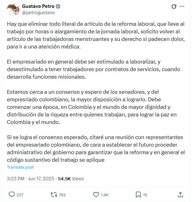Click the 237 replies count
The image size is (192, 202).
[20, 195]
